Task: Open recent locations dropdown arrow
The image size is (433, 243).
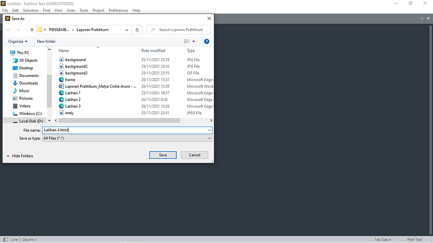Action: click(x=26, y=30)
